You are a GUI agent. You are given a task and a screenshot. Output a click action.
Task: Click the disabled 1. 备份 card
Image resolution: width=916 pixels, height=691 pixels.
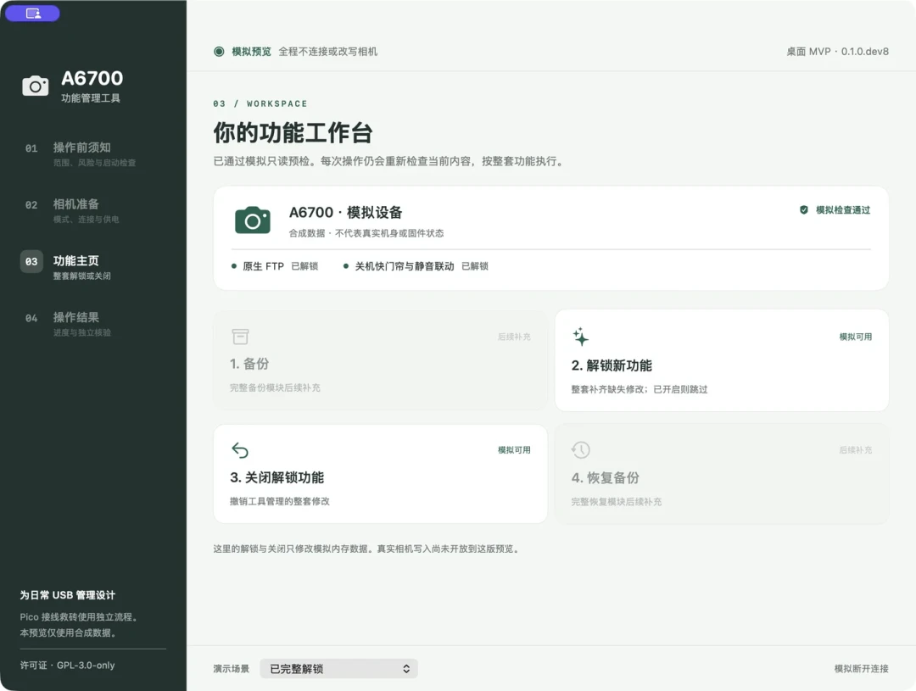click(380, 360)
